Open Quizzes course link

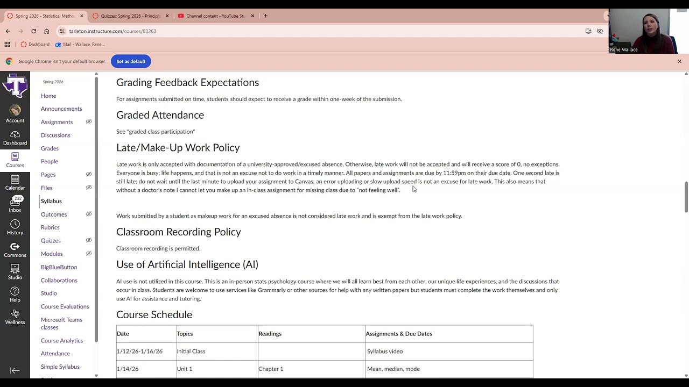pos(51,241)
